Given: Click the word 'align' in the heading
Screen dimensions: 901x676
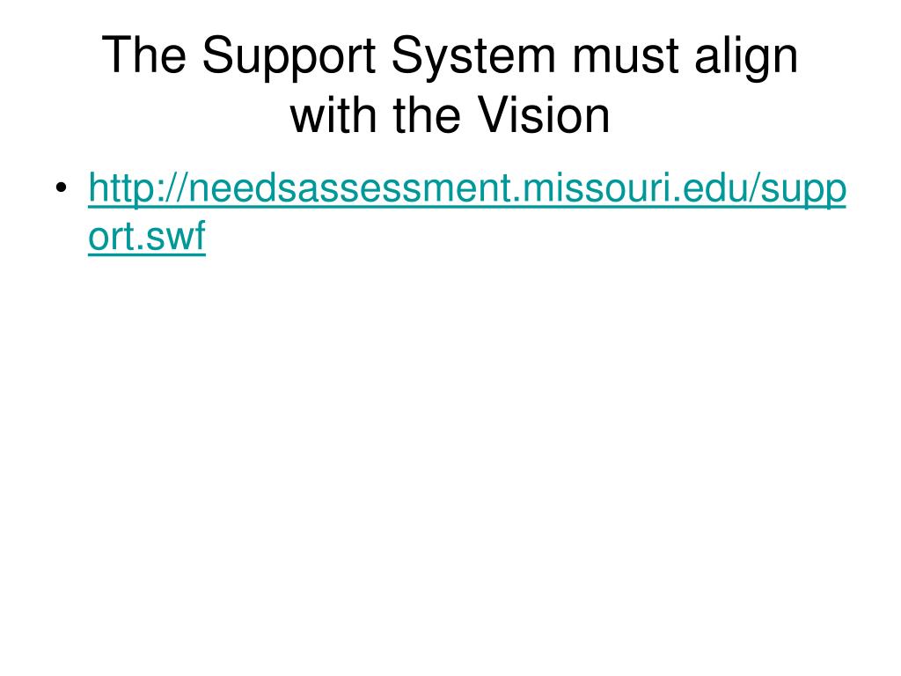Looking at the screenshot, I should pyautogui.click(x=746, y=55).
